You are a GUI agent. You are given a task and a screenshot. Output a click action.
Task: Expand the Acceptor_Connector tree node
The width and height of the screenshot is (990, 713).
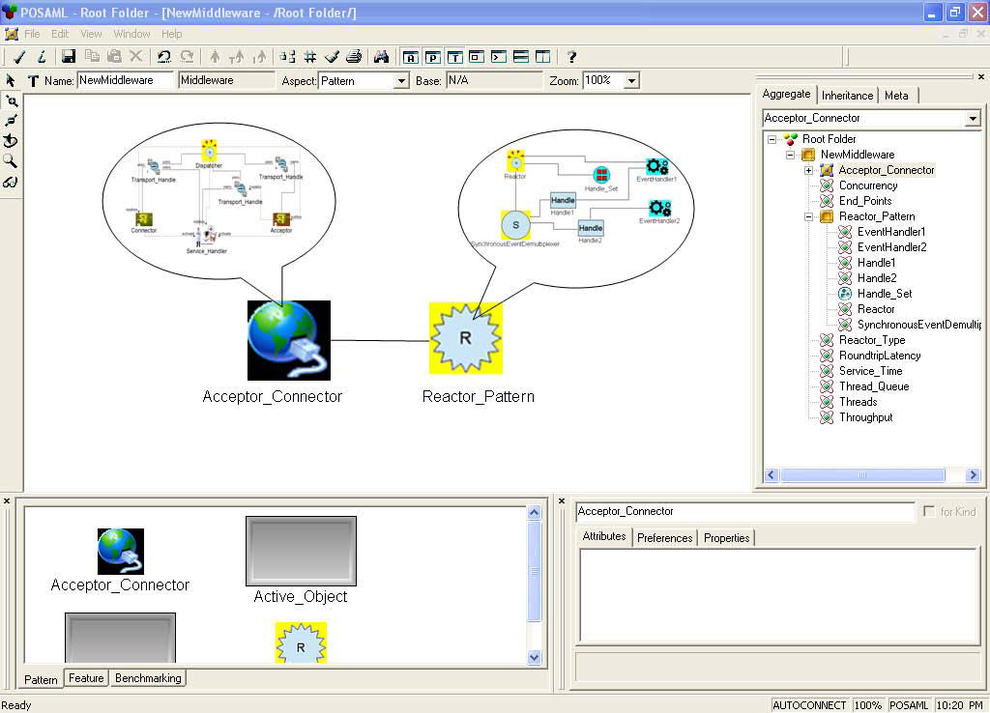click(809, 170)
